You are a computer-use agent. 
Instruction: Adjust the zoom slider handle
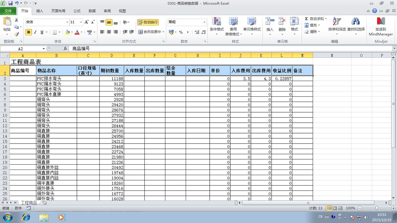click(377, 208)
